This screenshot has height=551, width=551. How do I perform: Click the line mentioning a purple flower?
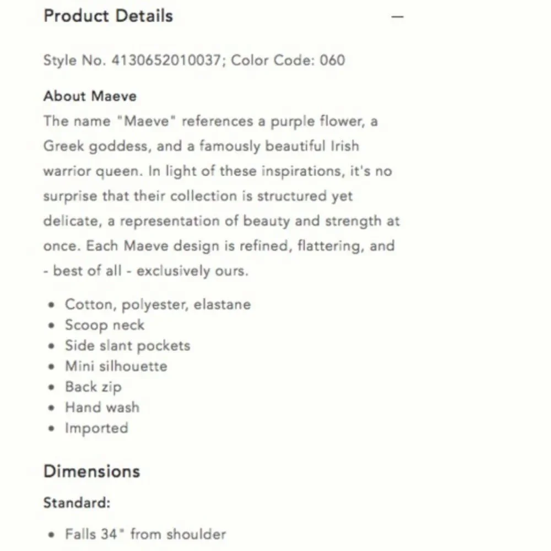click(x=210, y=121)
